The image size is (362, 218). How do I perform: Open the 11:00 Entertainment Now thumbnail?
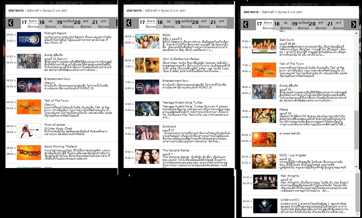click(x=147, y=87)
